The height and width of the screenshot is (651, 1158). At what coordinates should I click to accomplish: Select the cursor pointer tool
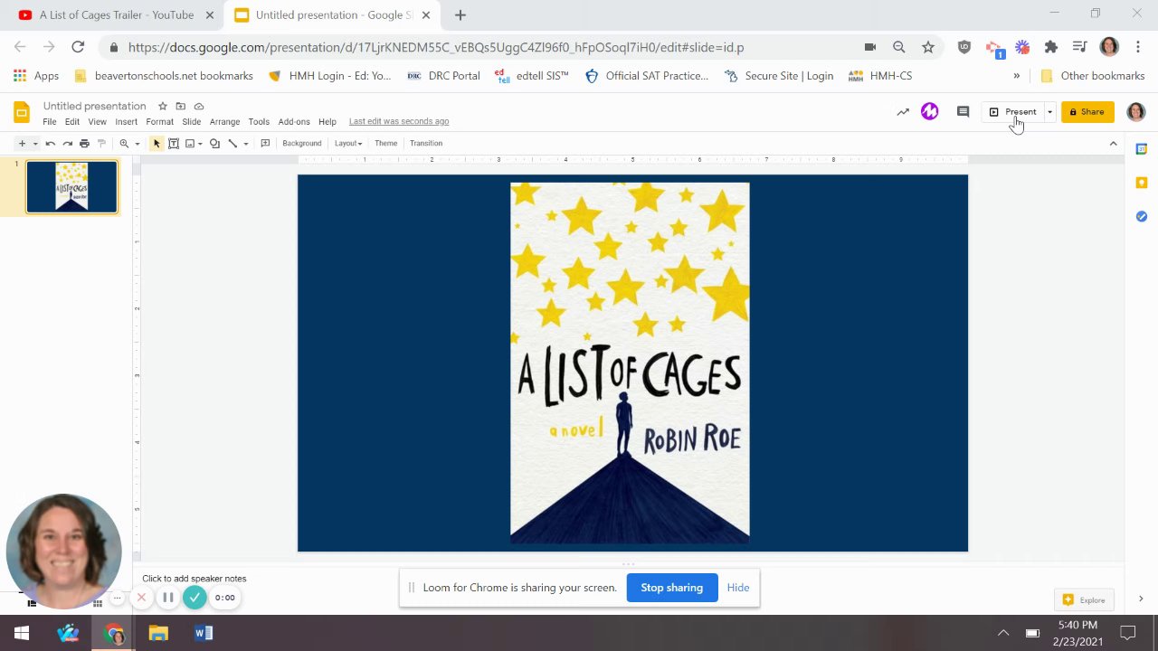pyautogui.click(x=157, y=143)
